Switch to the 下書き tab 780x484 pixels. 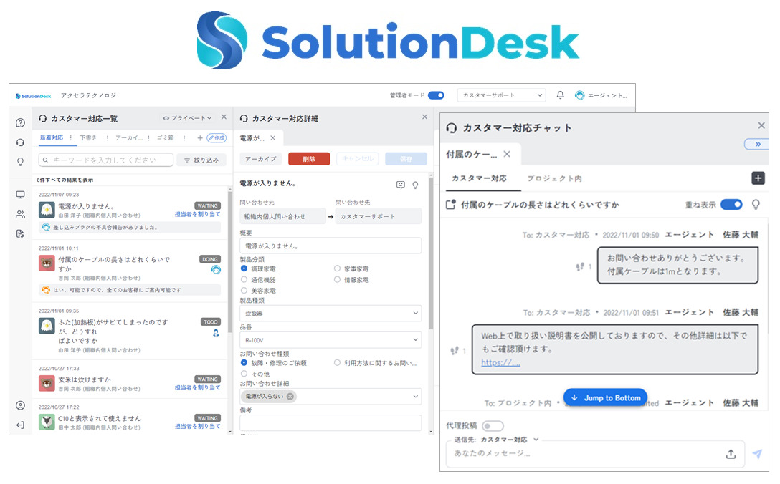tap(88, 137)
